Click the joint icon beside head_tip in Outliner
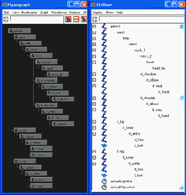Screen dimensions: 186x195 [104, 68]
